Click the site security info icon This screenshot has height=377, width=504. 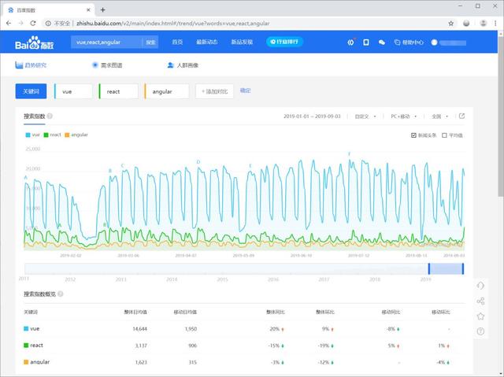click(48, 23)
